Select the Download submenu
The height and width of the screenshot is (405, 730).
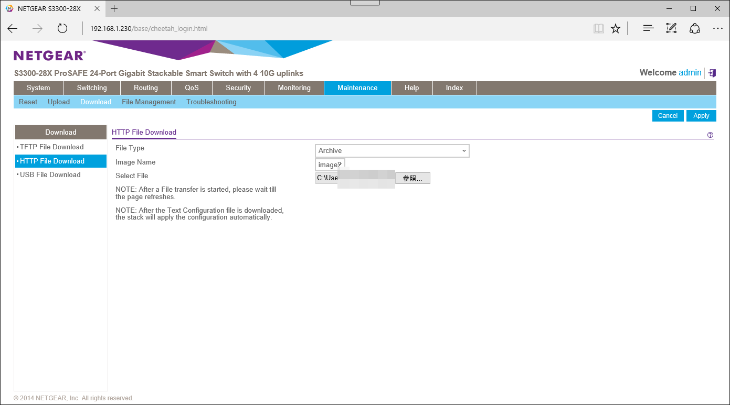click(96, 102)
